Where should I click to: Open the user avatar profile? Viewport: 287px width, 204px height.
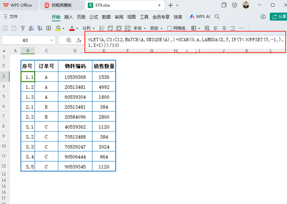click(246, 5)
